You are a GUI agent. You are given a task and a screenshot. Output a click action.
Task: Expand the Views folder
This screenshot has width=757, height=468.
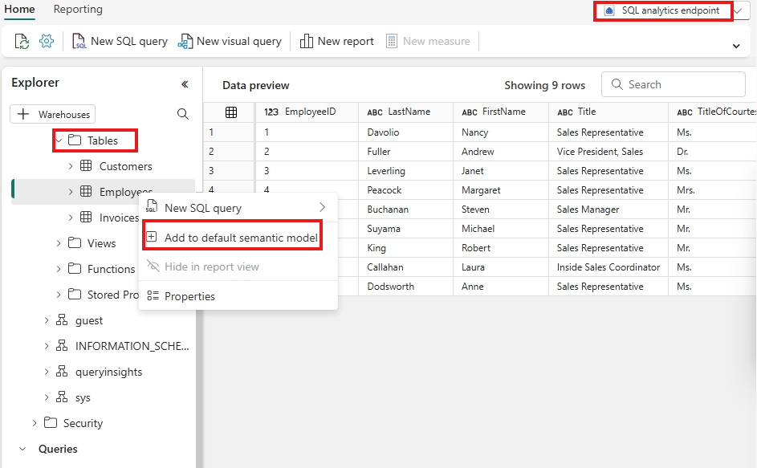pos(59,243)
